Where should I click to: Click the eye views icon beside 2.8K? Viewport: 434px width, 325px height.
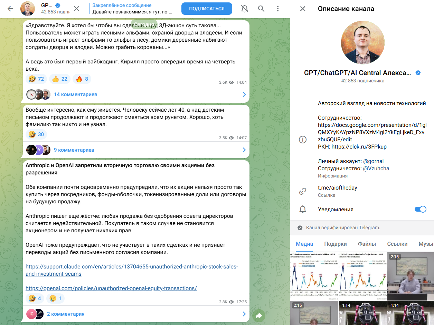(232, 302)
